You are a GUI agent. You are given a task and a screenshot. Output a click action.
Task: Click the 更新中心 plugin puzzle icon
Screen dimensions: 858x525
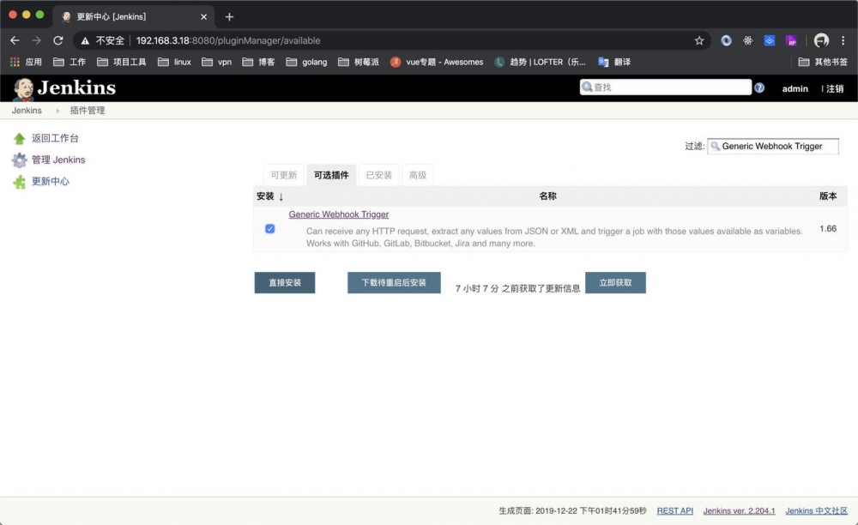click(x=19, y=181)
